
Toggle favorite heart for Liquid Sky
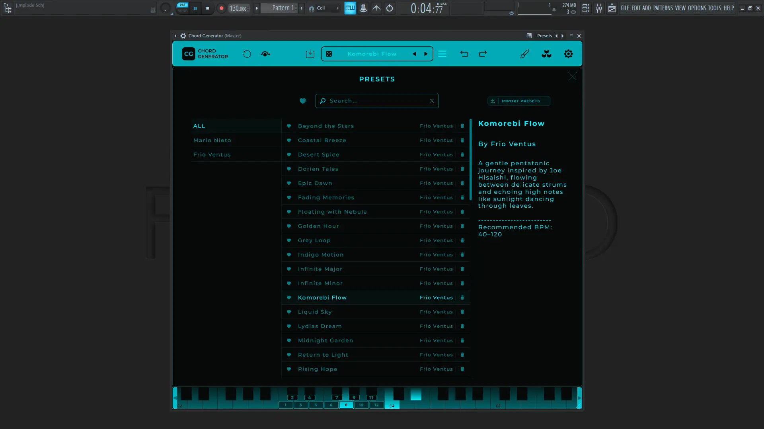(289, 312)
